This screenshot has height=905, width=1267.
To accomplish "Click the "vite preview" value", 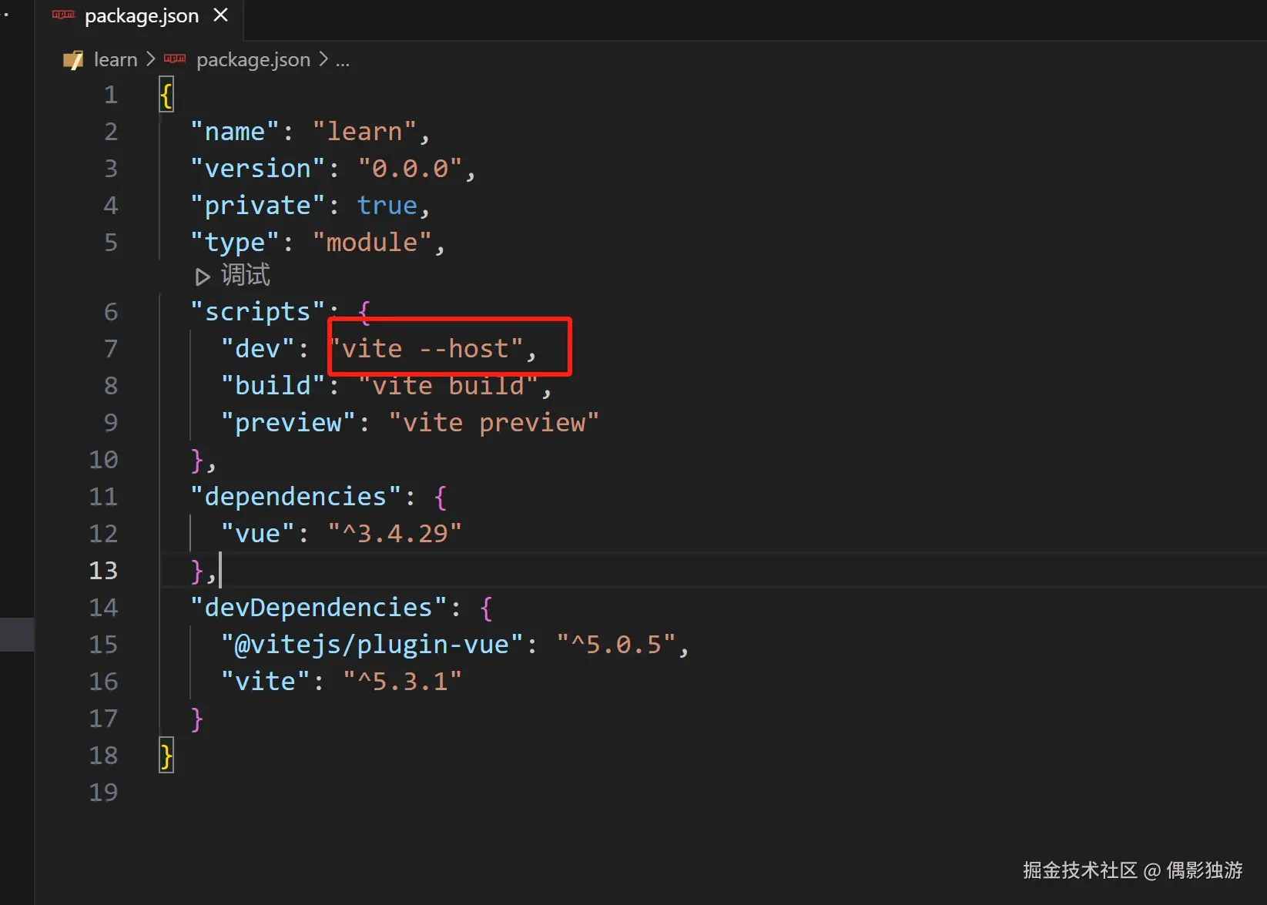I will pyautogui.click(x=493, y=423).
